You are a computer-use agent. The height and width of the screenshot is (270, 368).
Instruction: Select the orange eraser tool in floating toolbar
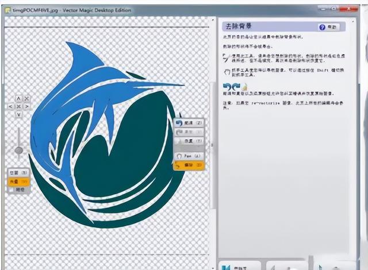189,165
